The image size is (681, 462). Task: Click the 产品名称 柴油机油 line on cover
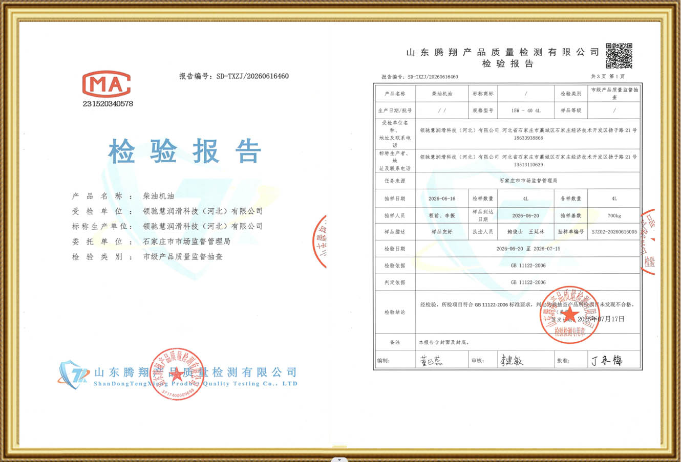click(x=123, y=196)
